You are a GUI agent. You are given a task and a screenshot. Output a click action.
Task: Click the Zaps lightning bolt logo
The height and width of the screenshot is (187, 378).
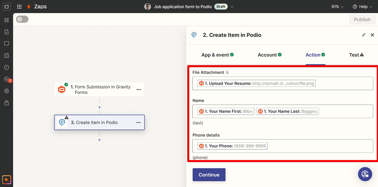coord(29,7)
